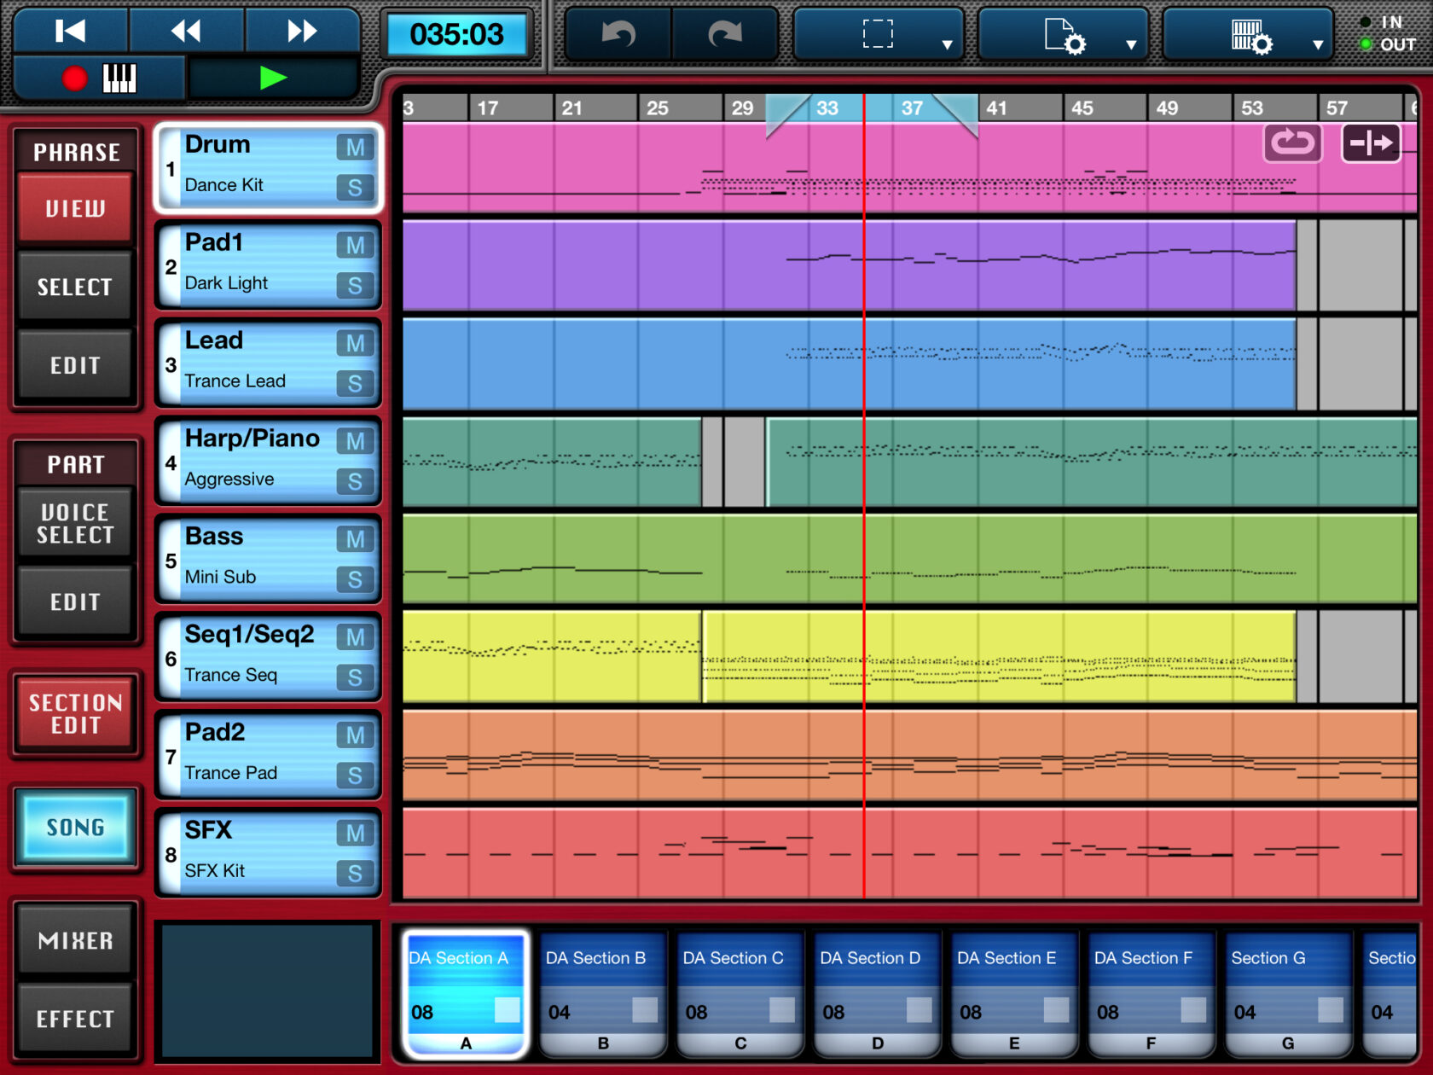Select DA Section C
This screenshot has height=1075, width=1433.
tap(740, 994)
